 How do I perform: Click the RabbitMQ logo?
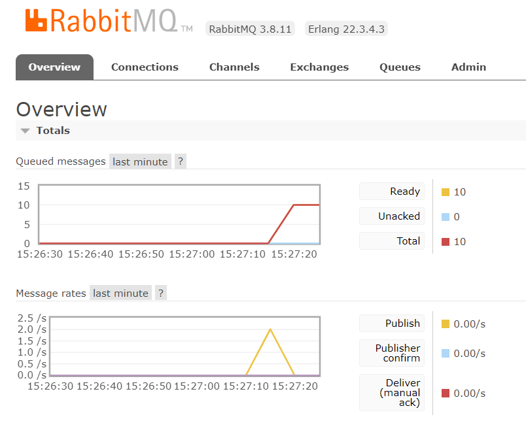pyautogui.click(x=109, y=21)
